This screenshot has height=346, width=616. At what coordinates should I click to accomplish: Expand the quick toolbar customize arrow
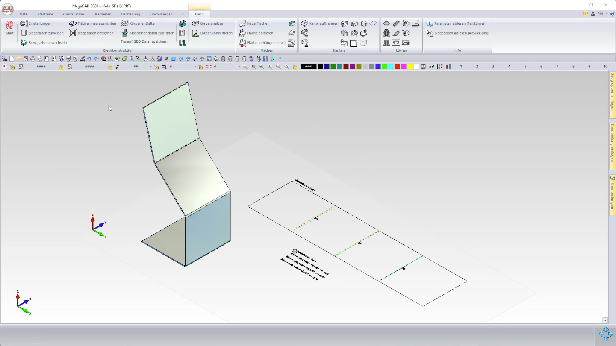[280, 59]
